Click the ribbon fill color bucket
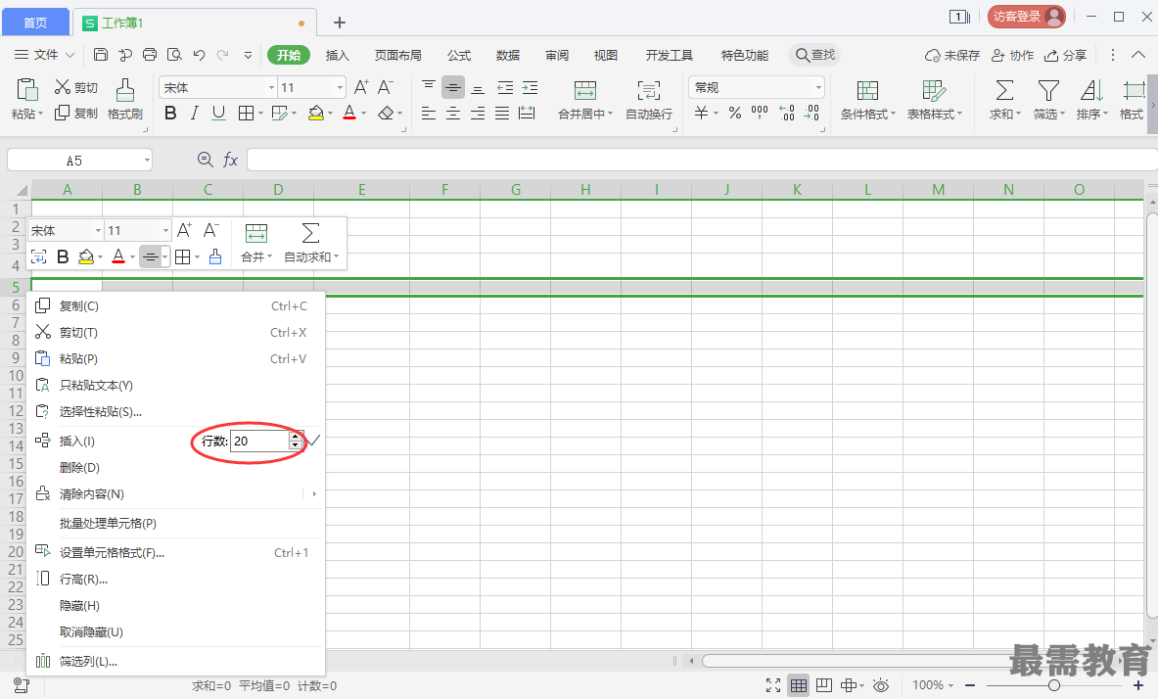The height and width of the screenshot is (699, 1158). click(316, 113)
